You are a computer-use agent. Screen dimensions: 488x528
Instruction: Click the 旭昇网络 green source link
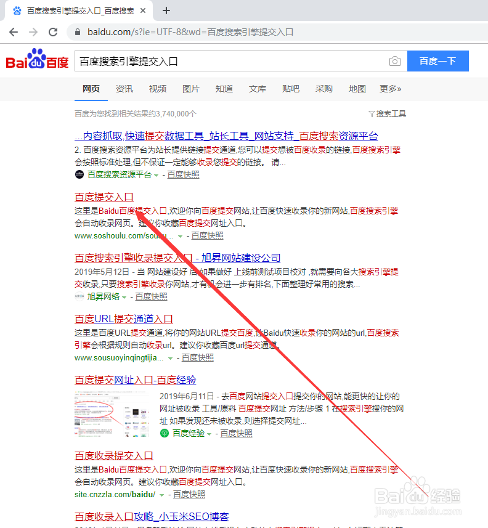pos(104,296)
